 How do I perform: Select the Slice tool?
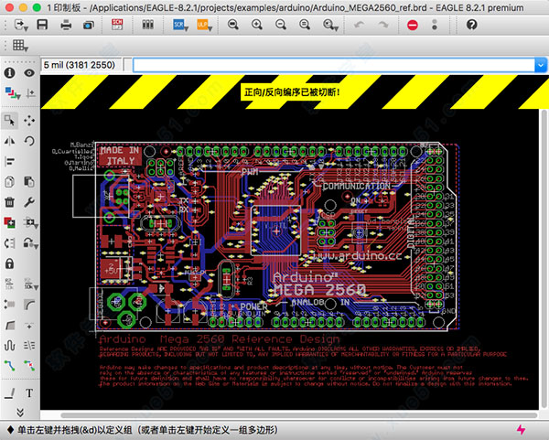click(29, 346)
